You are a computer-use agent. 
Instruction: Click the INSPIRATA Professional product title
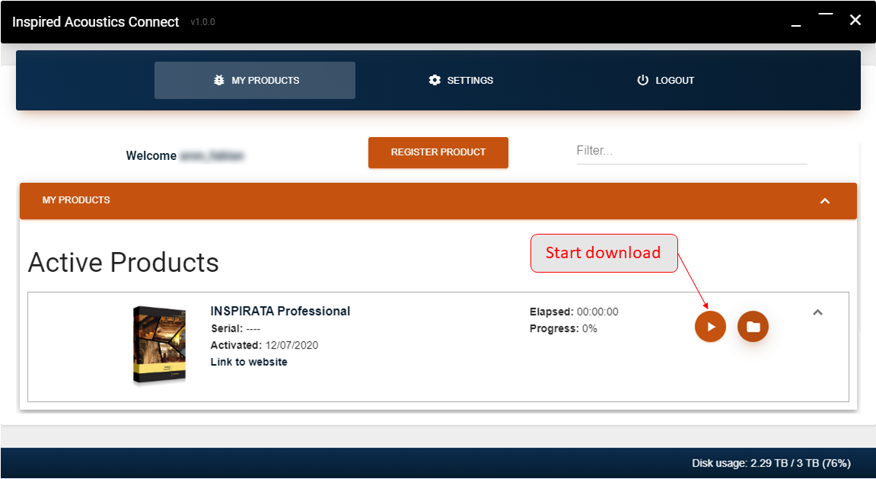[x=280, y=311]
